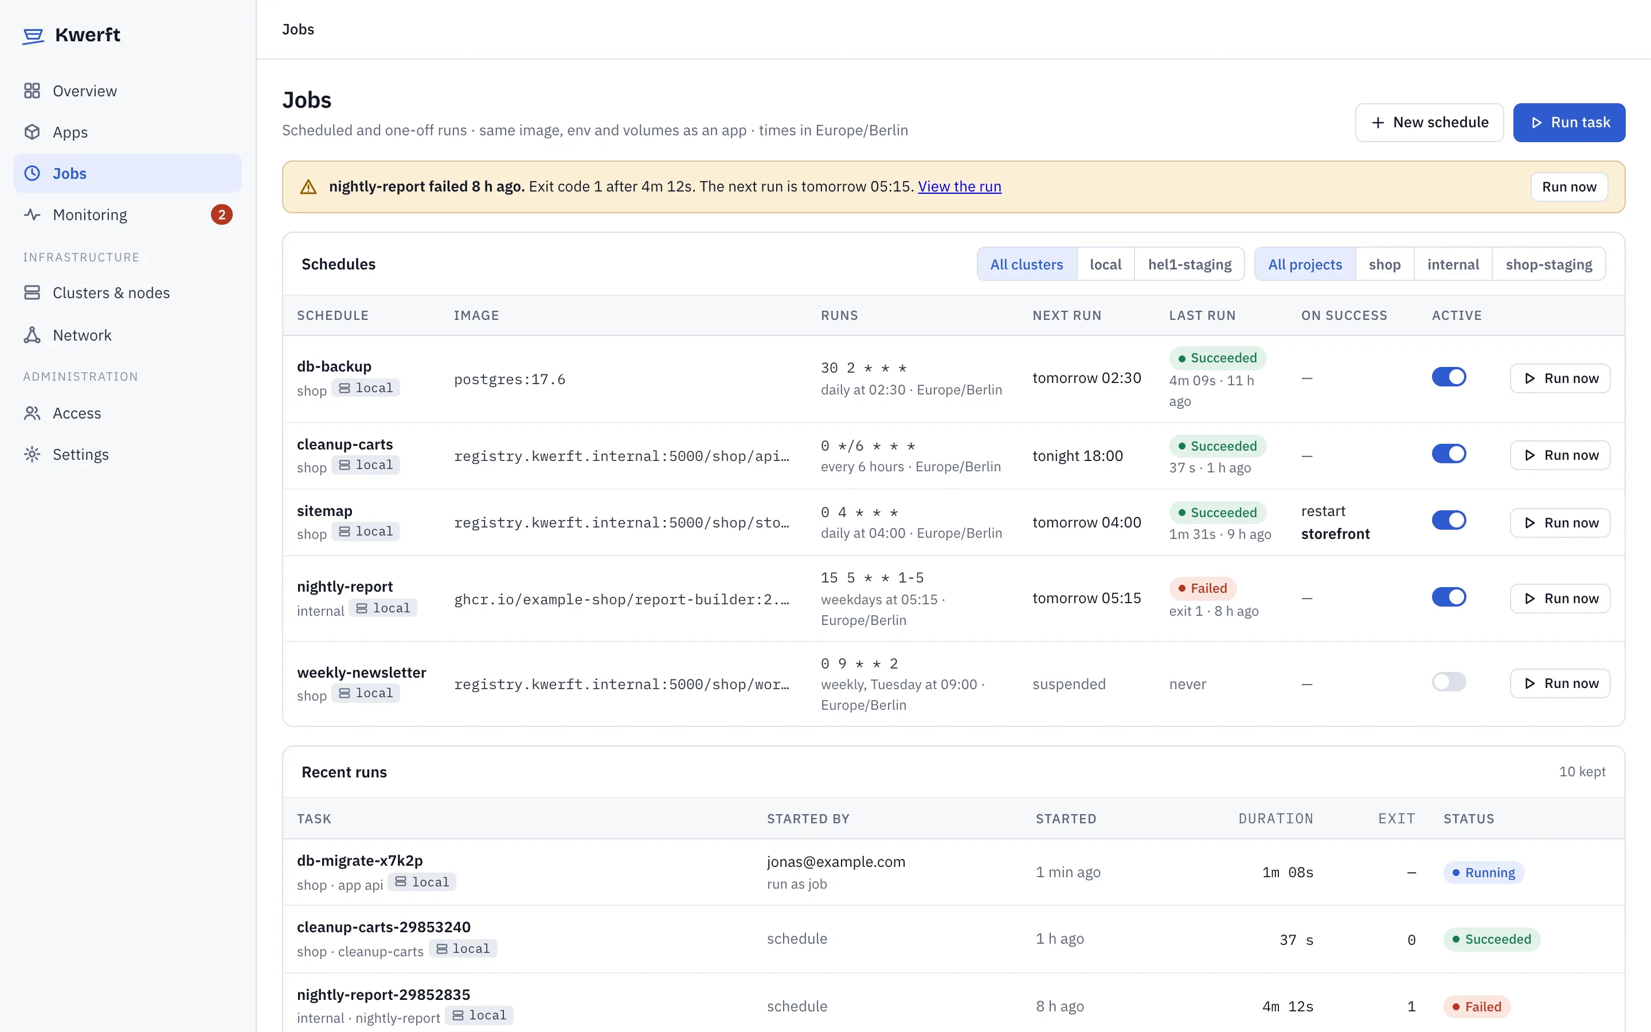Click local cluster chip under db-backup
This screenshot has width=1651, height=1032.
click(x=366, y=388)
